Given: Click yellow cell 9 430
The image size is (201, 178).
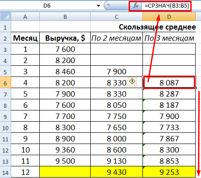Looking at the screenshot, I should click(117, 172).
